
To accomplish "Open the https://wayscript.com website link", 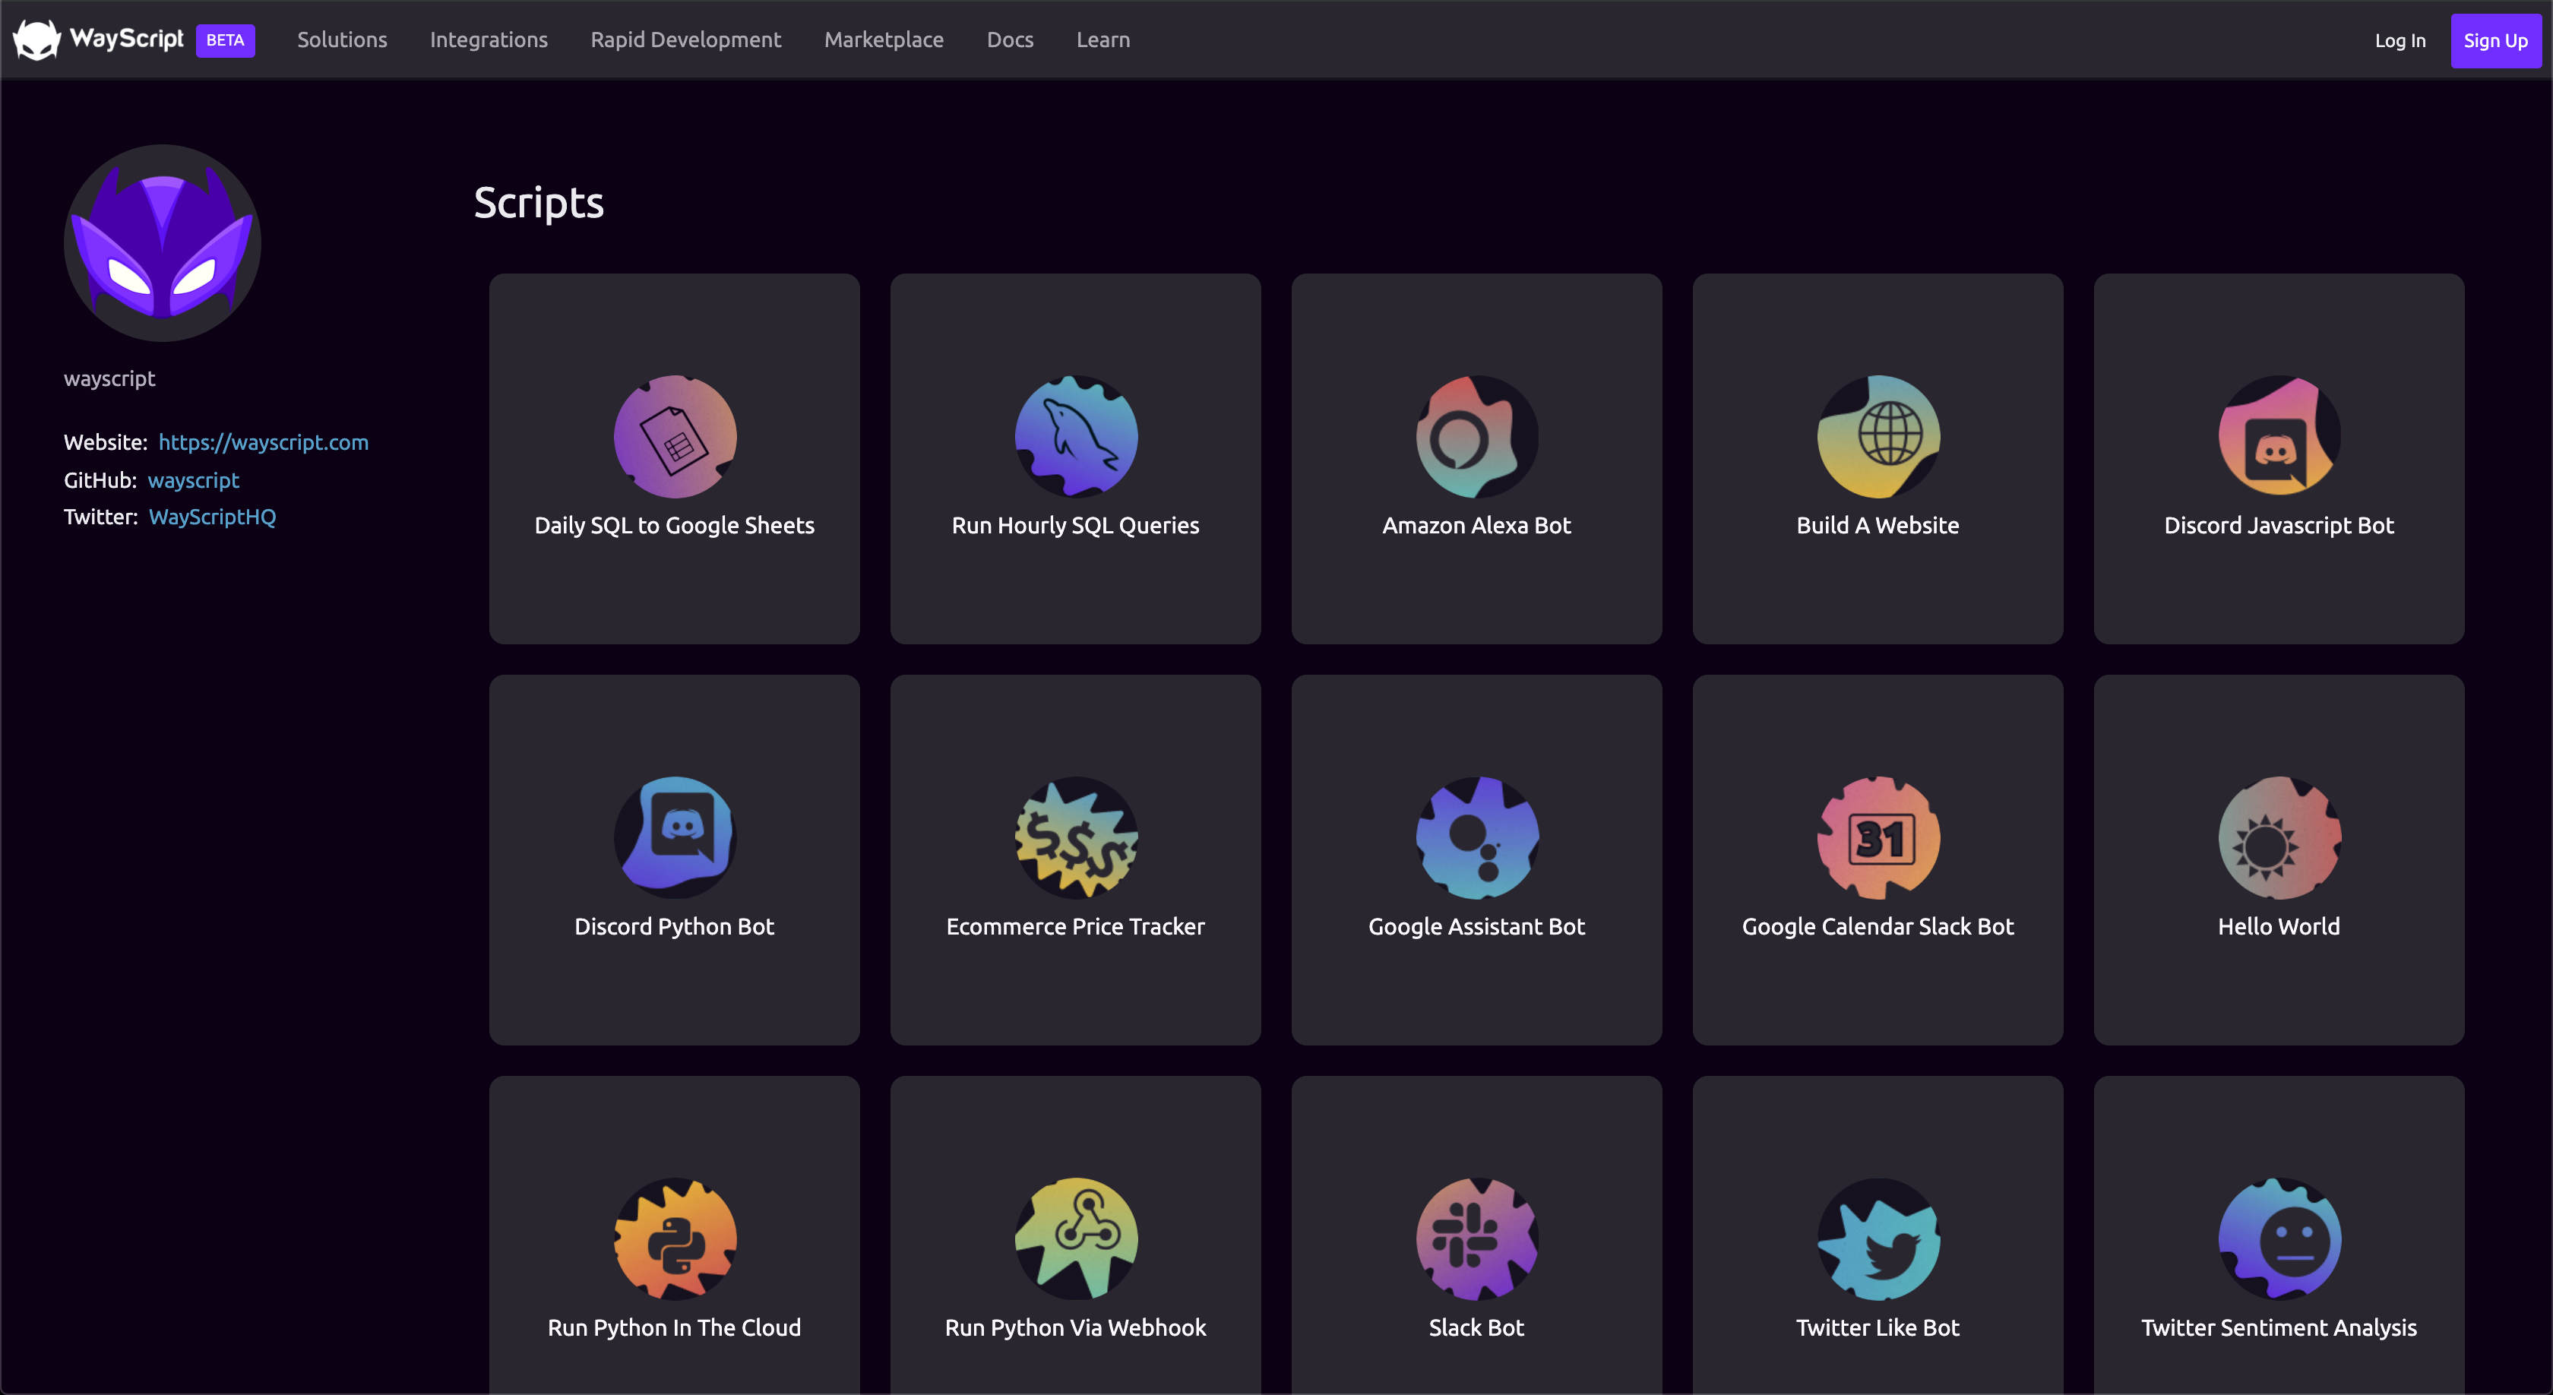I will [264, 442].
